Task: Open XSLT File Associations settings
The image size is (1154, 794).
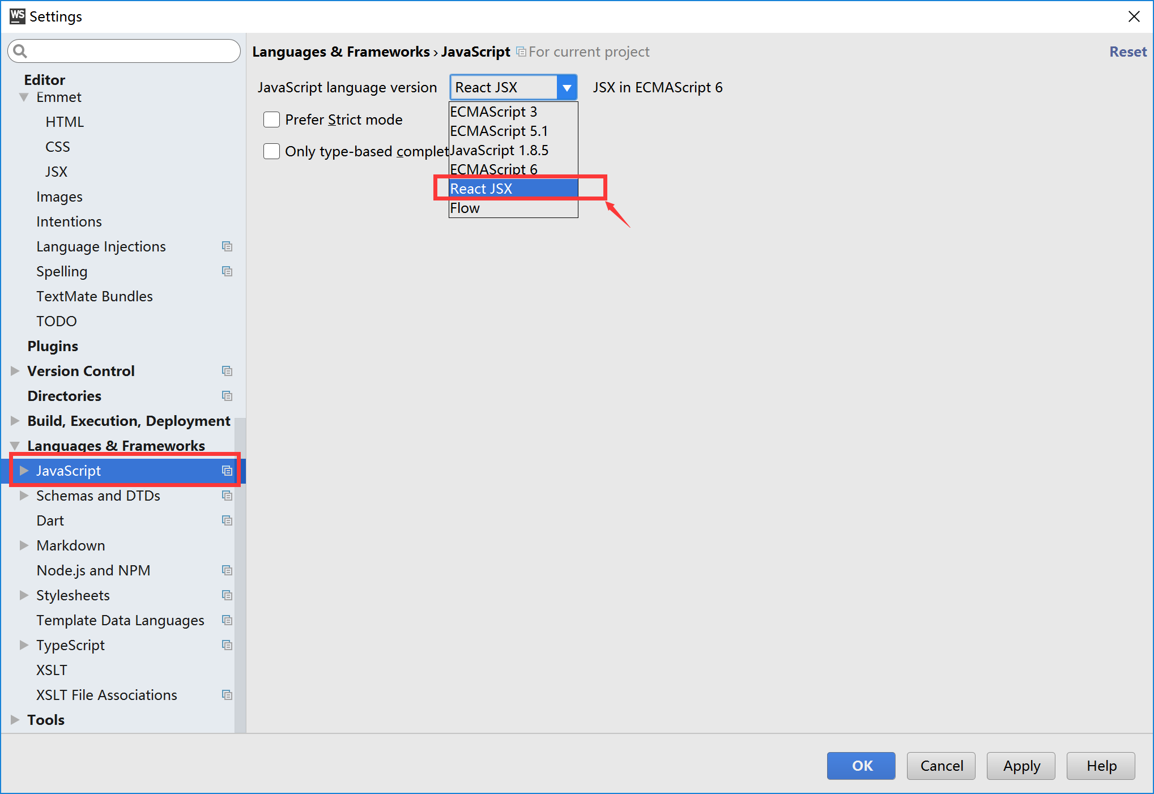Action: click(x=107, y=695)
